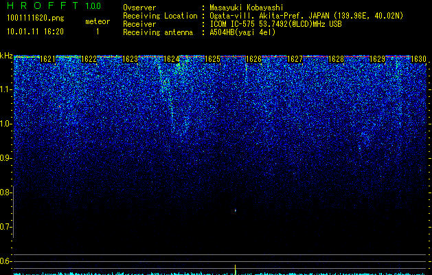Click the kHz axis unit label
This screenshot has width=432, height=275.
(6, 56)
